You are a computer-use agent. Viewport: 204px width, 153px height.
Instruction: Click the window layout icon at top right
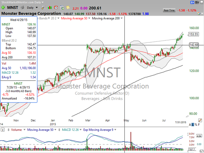point(202,2)
